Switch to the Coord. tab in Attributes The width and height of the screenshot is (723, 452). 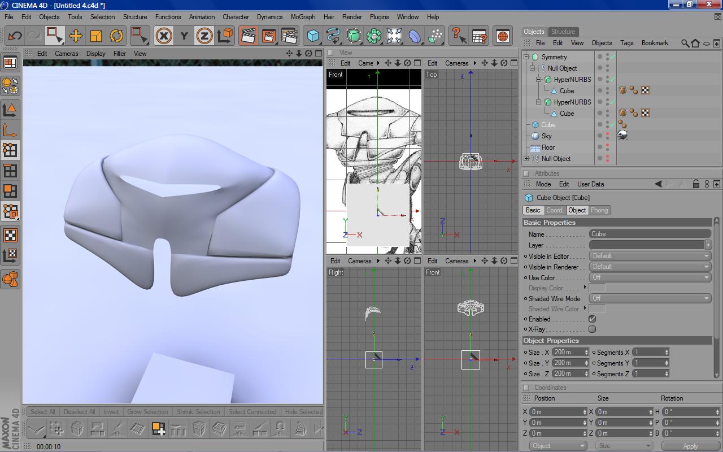555,210
